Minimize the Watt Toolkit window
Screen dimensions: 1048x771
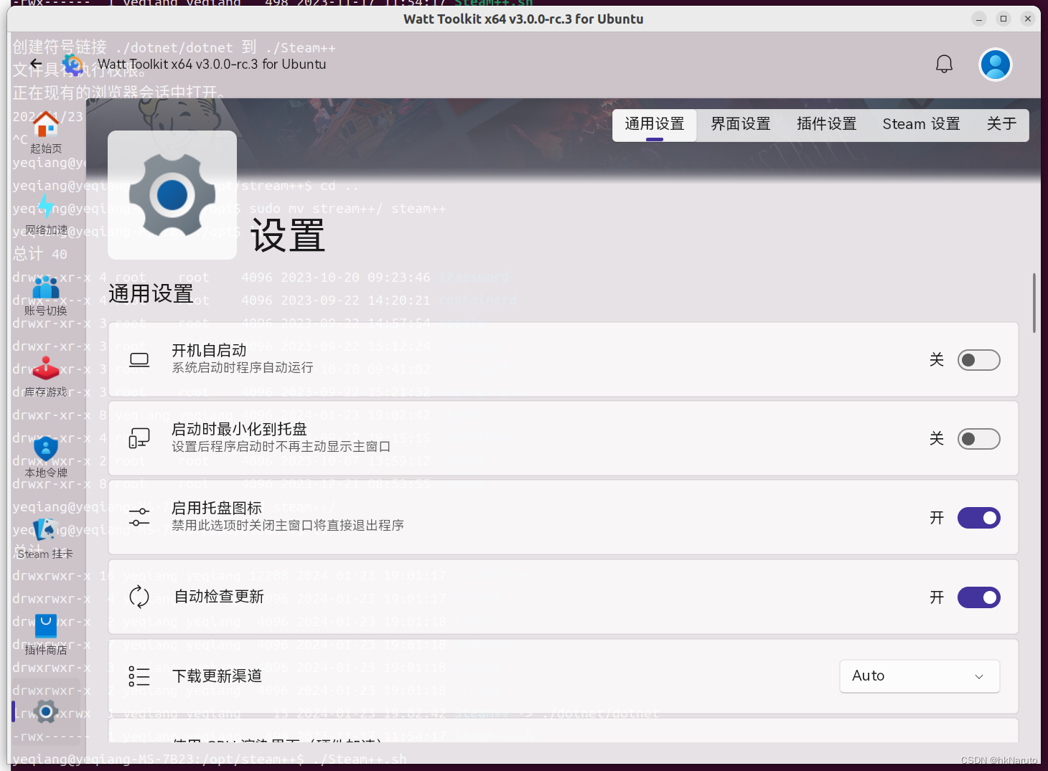click(979, 19)
